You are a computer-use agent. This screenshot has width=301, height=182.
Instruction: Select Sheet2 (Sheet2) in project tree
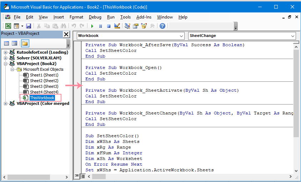pos(44,81)
